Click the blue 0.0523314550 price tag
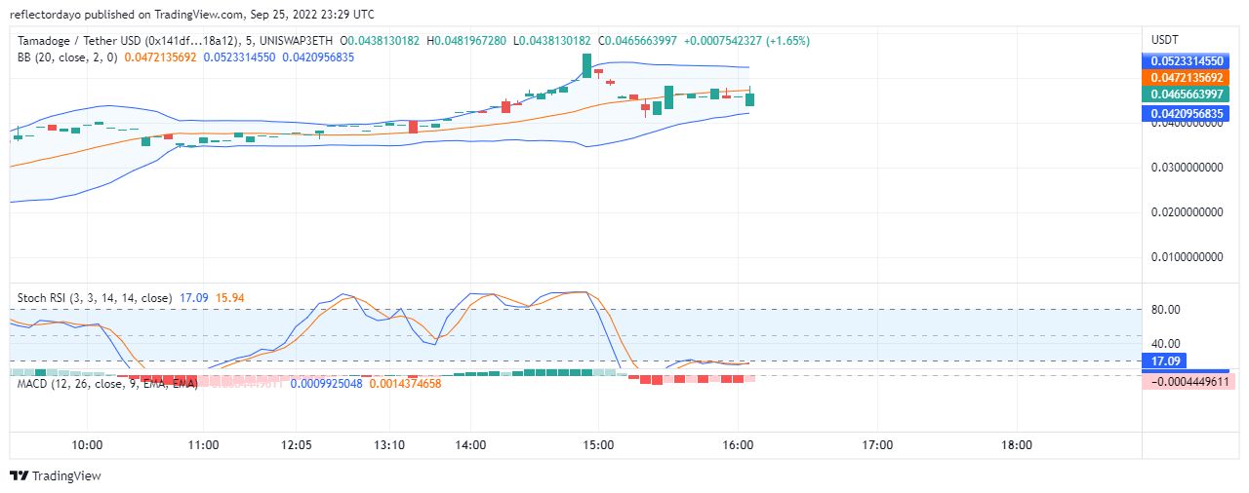The height and width of the screenshot is (493, 1249). [1186, 60]
